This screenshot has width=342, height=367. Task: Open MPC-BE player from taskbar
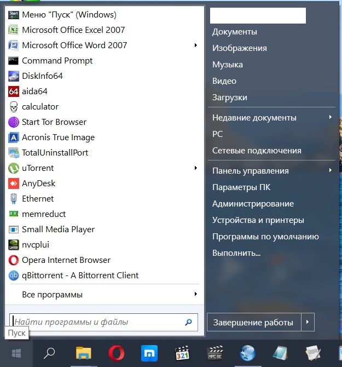(x=215, y=353)
